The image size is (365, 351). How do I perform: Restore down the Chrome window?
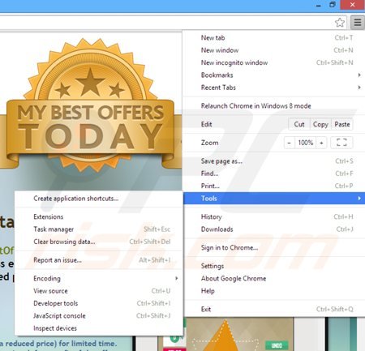(333, 5)
